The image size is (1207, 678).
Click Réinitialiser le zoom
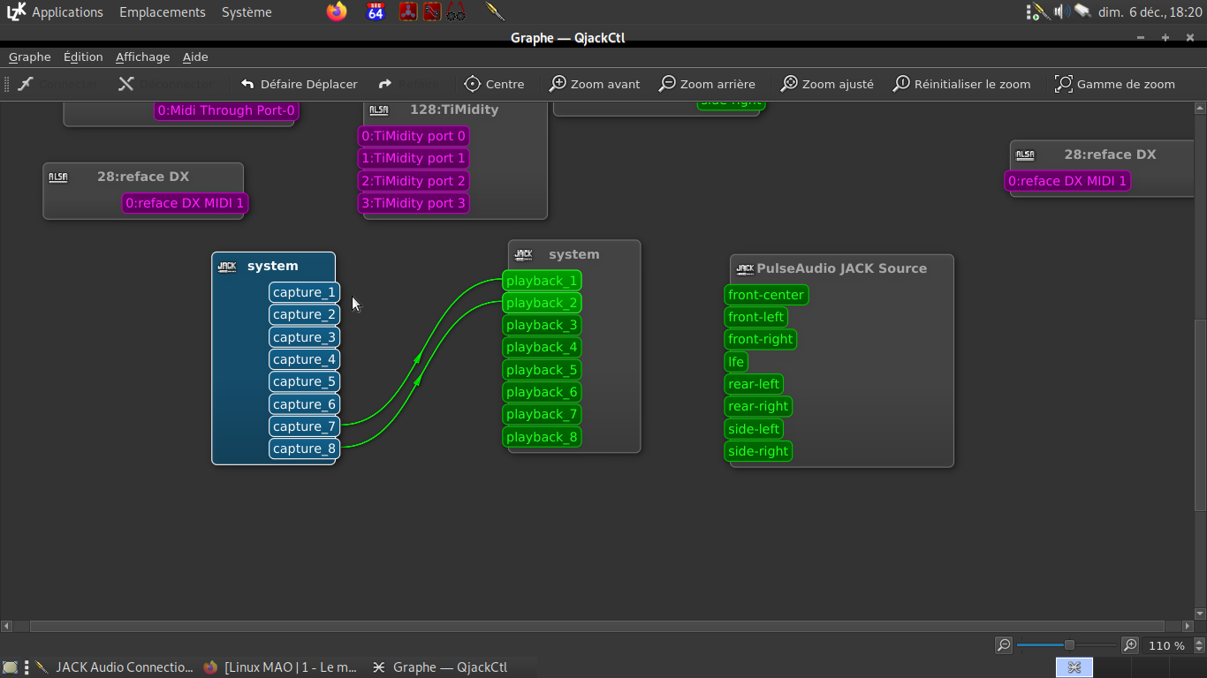point(961,84)
